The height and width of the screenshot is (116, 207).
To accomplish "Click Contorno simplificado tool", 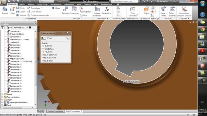I will pyautogui.click(x=39, y=15).
